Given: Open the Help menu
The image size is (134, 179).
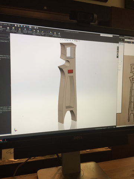Looking at the screenshot, I should click(x=9, y=25).
